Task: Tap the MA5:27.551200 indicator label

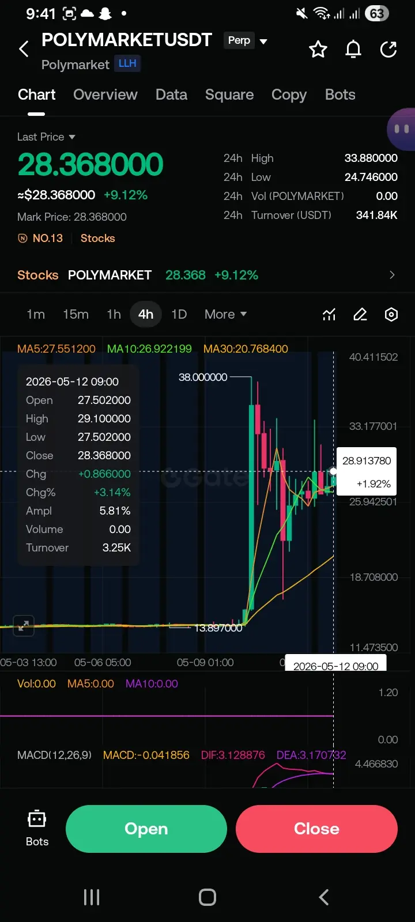Action: coord(56,349)
